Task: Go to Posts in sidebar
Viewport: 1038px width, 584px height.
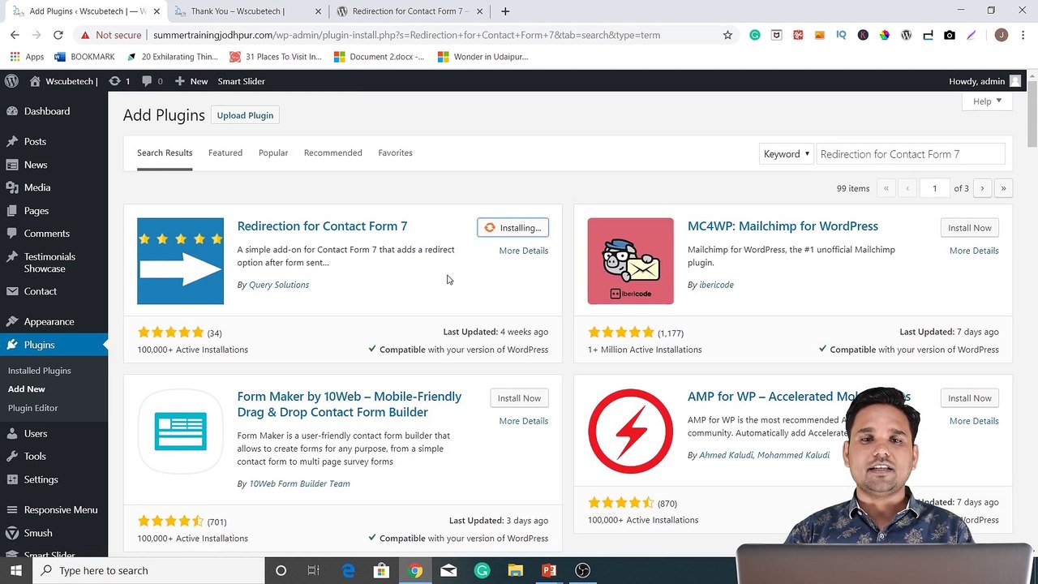Action: pyautogui.click(x=54, y=141)
